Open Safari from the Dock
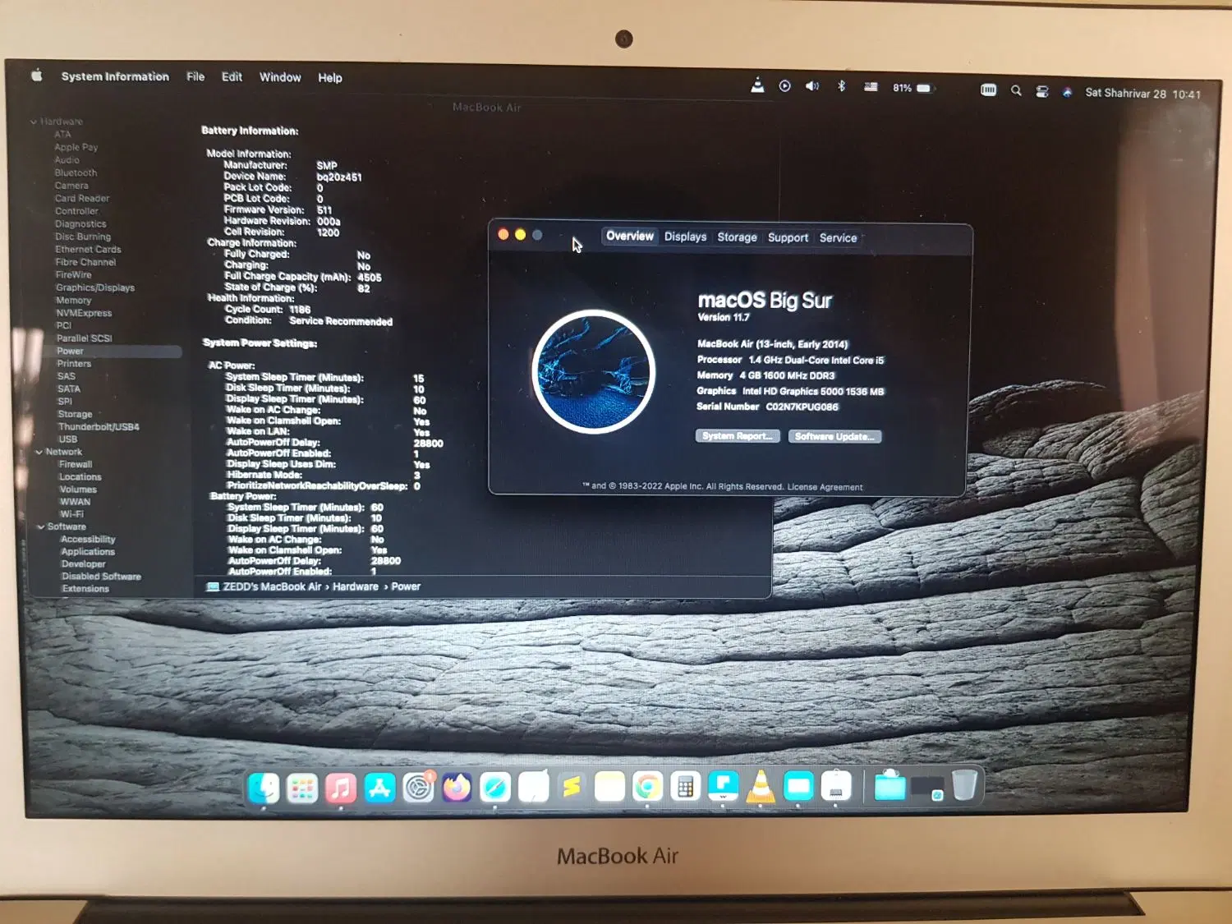 tap(495, 788)
